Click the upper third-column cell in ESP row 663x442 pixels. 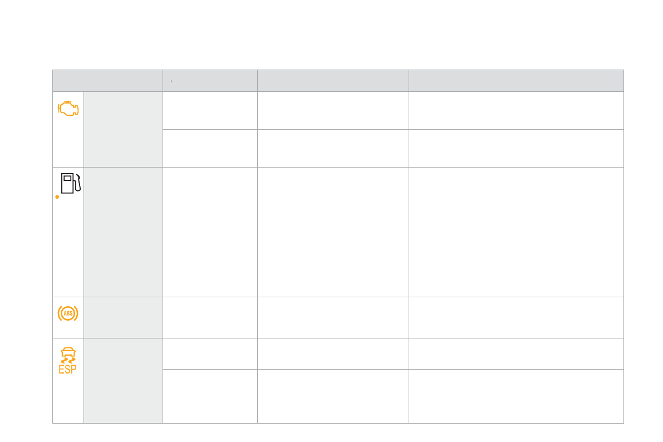tap(333, 353)
